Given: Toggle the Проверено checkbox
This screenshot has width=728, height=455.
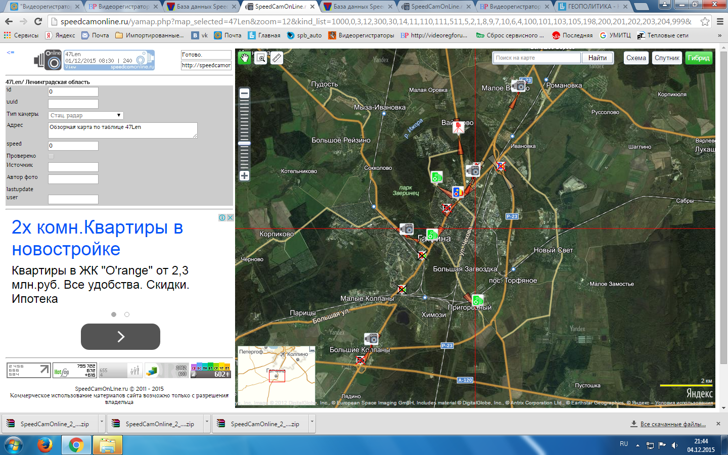Looking at the screenshot, I should (51, 156).
